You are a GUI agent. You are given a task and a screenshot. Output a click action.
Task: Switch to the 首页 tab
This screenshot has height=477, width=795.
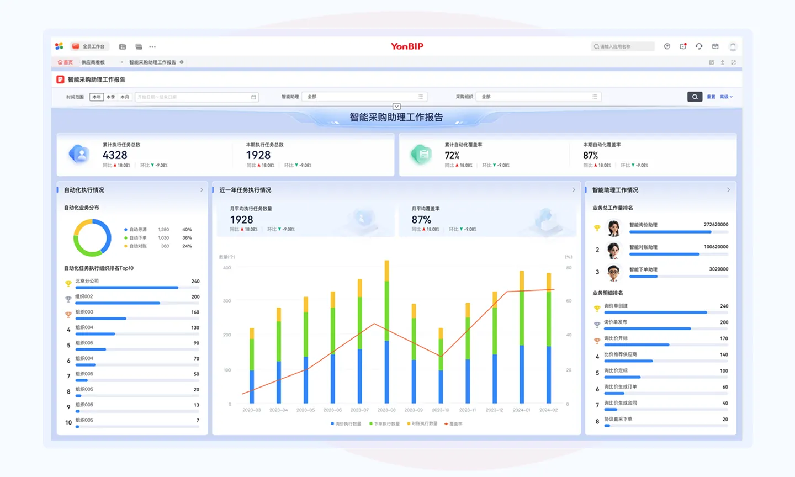click(65, 62)
